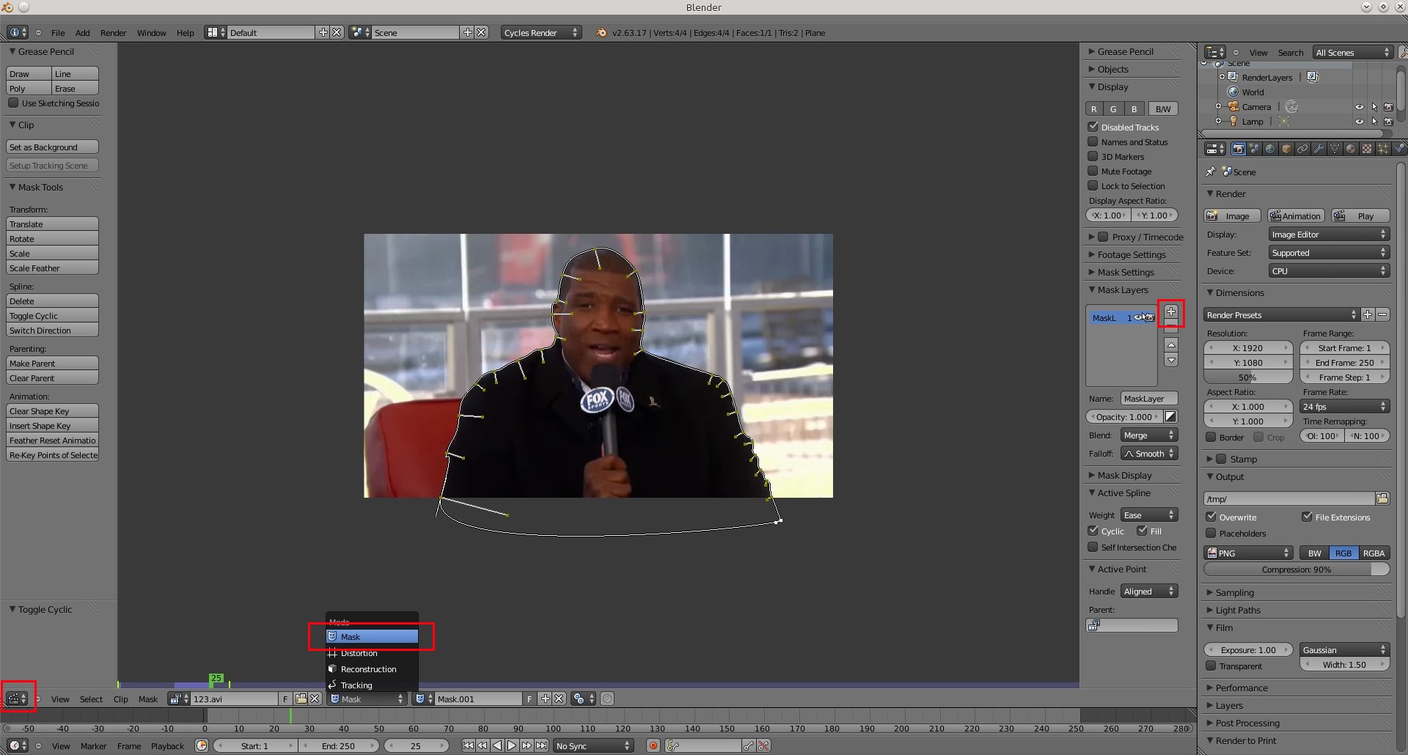The width and height of the screenshot is (1408, 755).
Task: Click the Make Parent button
Action: point(52,364)
